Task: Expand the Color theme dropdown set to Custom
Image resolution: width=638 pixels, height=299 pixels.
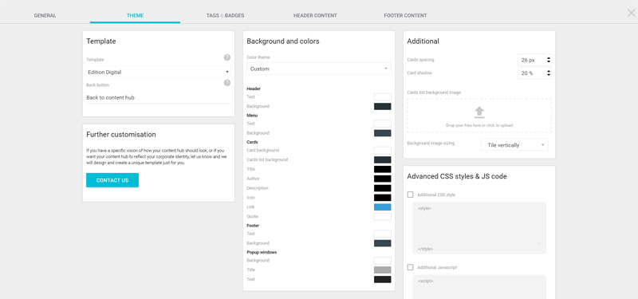Action: pos(318,69)
